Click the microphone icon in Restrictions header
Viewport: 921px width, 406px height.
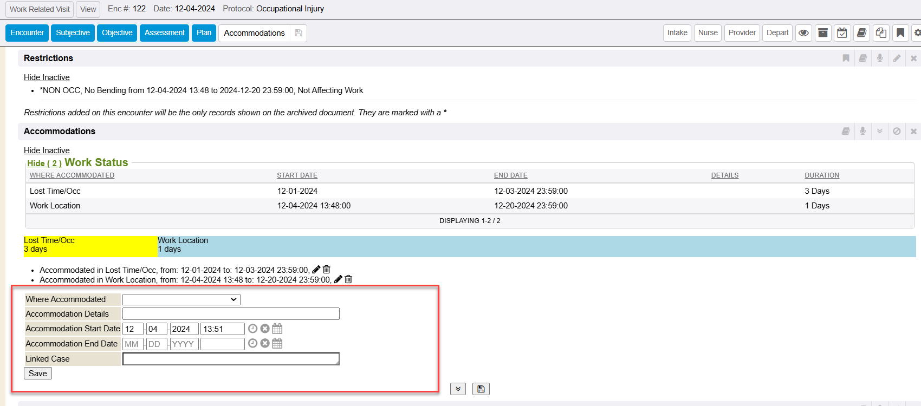[x=880, y=58]
